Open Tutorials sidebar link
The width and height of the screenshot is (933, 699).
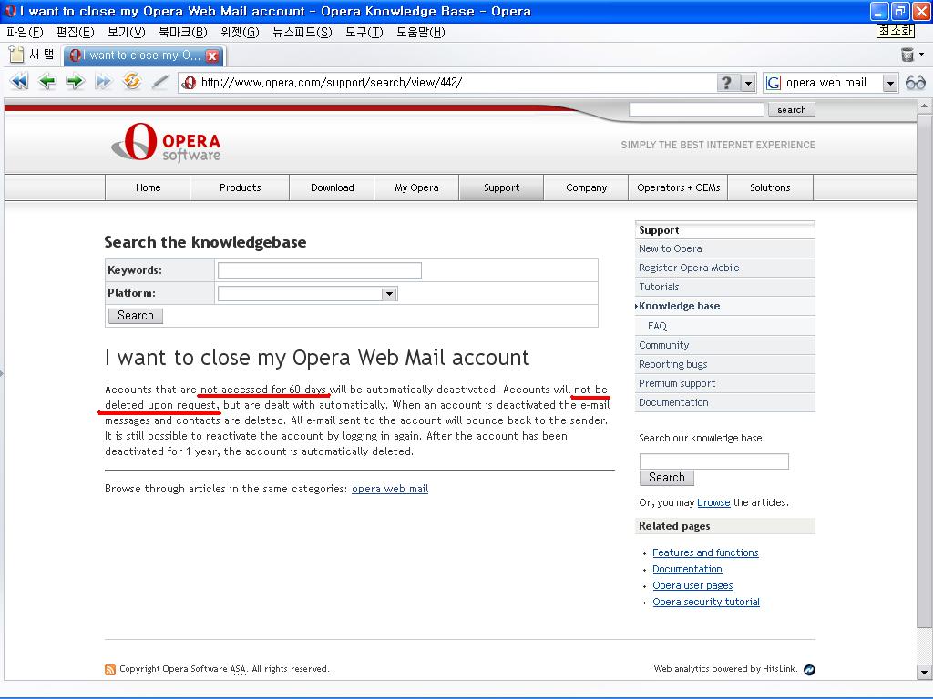724,287
